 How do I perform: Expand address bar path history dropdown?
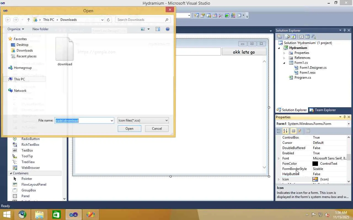pyautogui.click(x=102, y=20)
